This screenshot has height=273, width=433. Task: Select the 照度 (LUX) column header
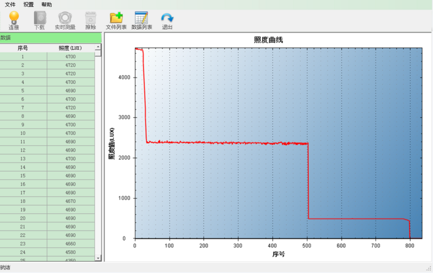[x=71, y=48]
